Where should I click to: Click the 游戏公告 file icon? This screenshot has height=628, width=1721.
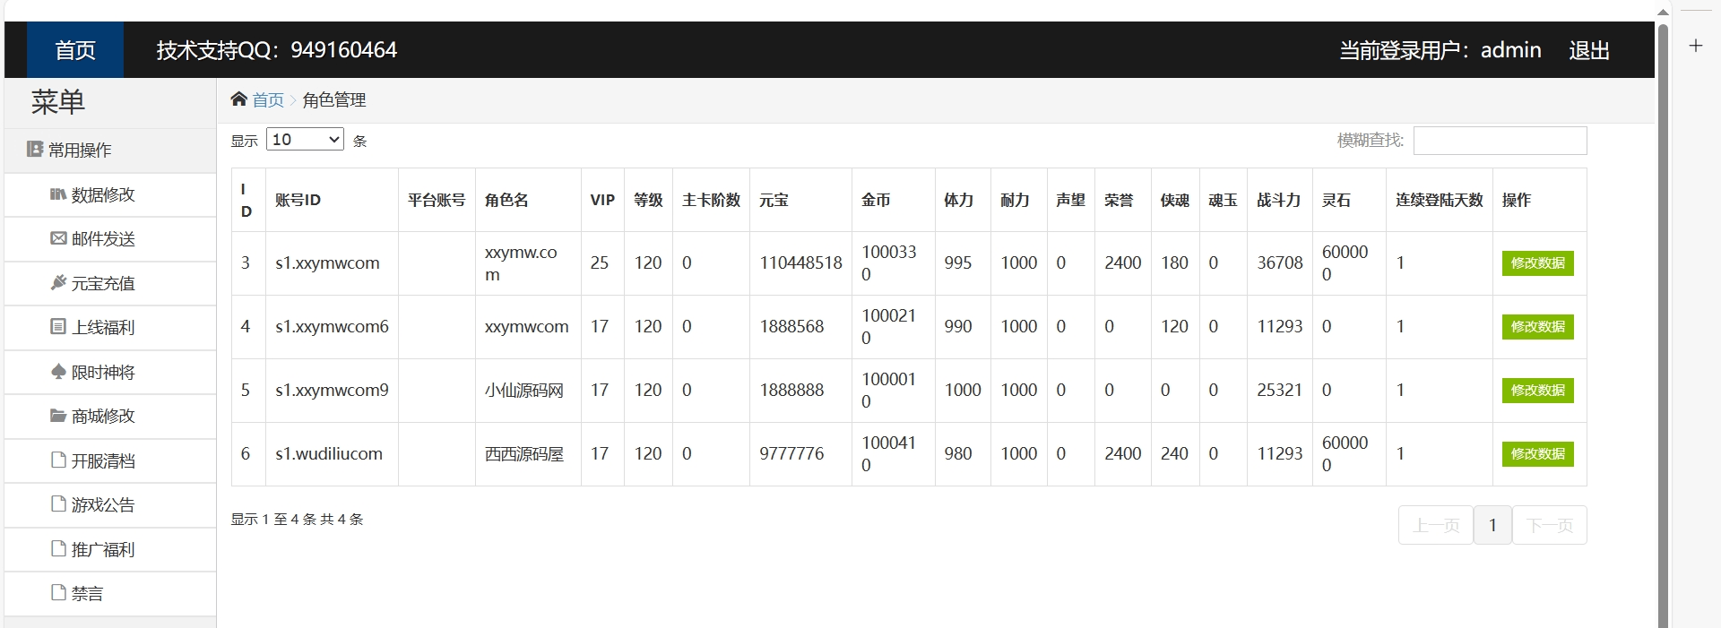tap(58, 503)
